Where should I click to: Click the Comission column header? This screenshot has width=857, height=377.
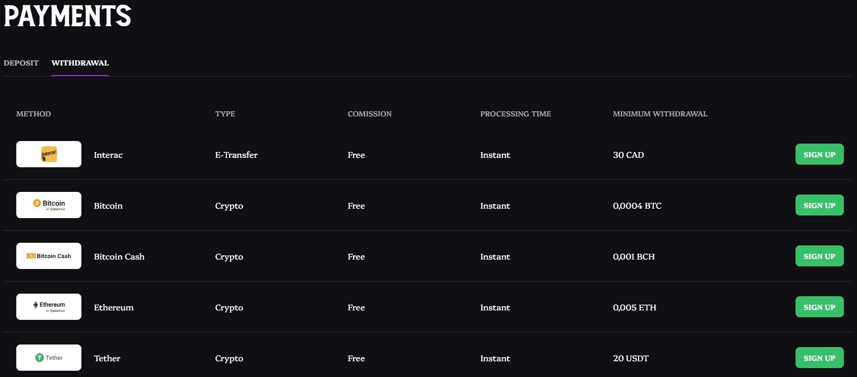(370, 114)
